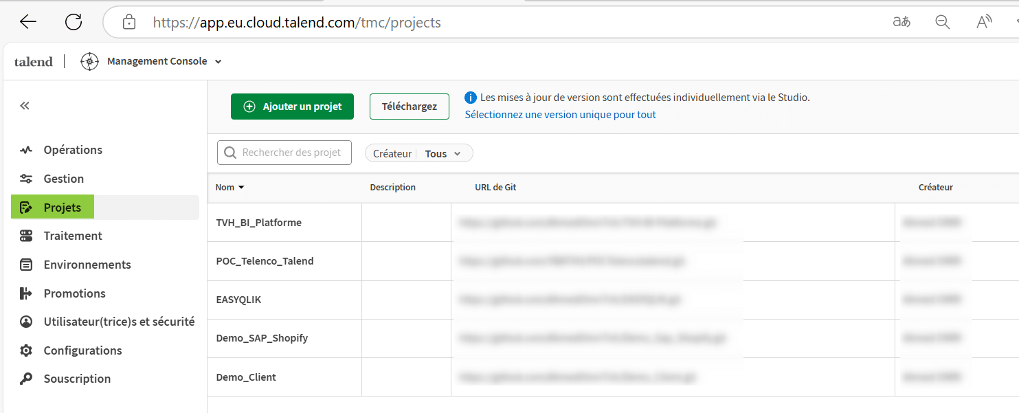
Task: Reload the page with the browser refresh button
Action: [x=74, y=21]
